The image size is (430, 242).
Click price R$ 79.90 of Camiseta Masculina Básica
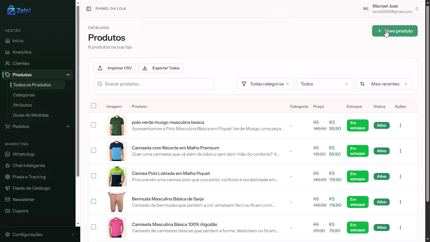334,228
